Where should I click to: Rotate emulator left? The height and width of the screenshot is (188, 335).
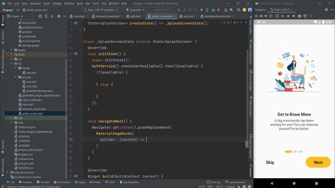click(x=271, y=16)
